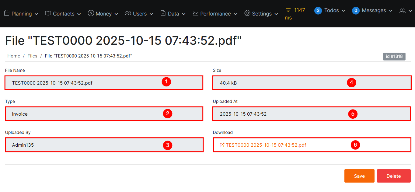This screenshot has width=415, height=192.
Task: Click the dollar coin icon beside Money
Action: coord(91,13)
